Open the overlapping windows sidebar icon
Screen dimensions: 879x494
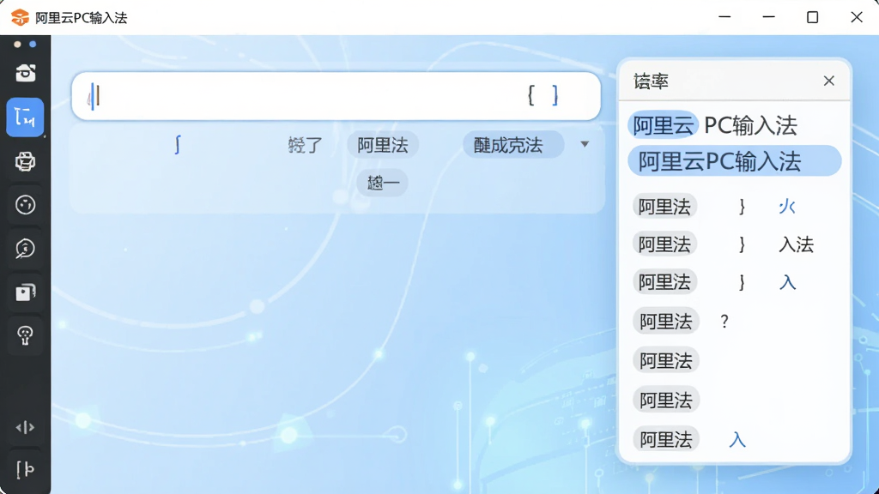[x=25, y=292]
